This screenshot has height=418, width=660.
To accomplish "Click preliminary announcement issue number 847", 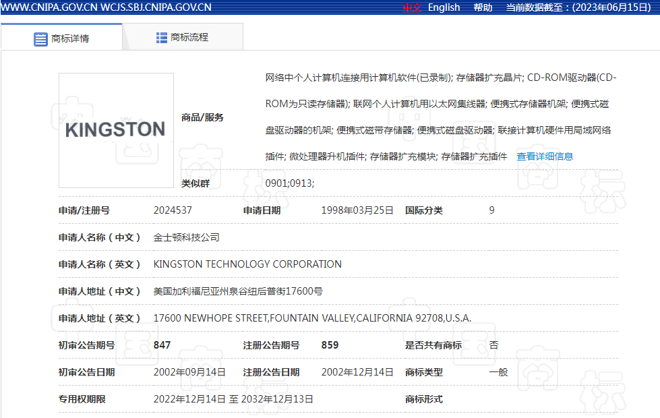I will pos(162,345).
